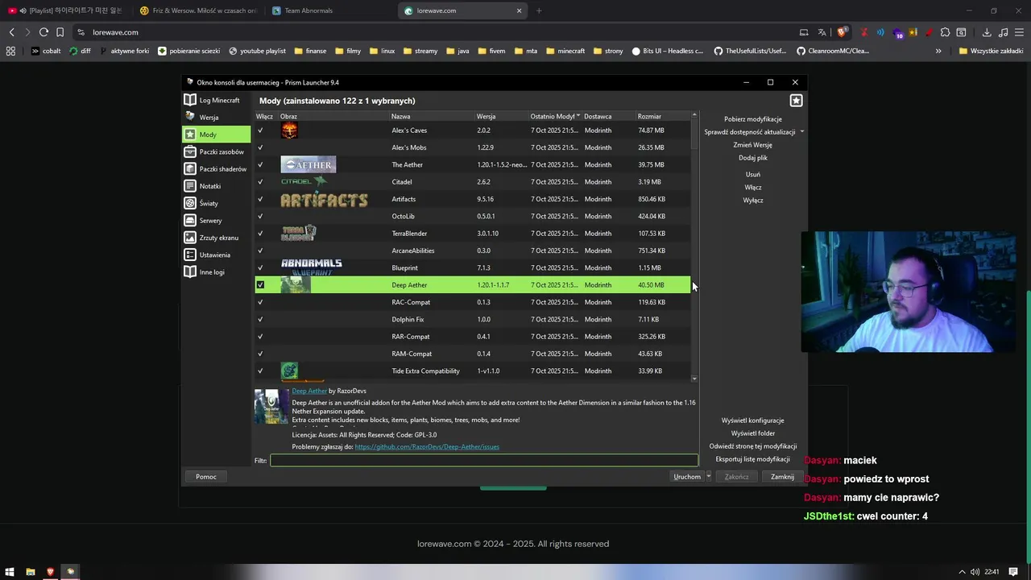Click the Dodaj plik button
The image size is (1031, 580).
pos(752,158)
